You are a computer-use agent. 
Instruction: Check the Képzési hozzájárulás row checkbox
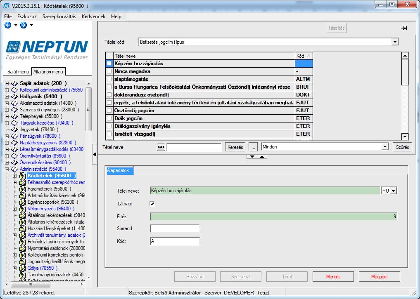tap(109, 64)
